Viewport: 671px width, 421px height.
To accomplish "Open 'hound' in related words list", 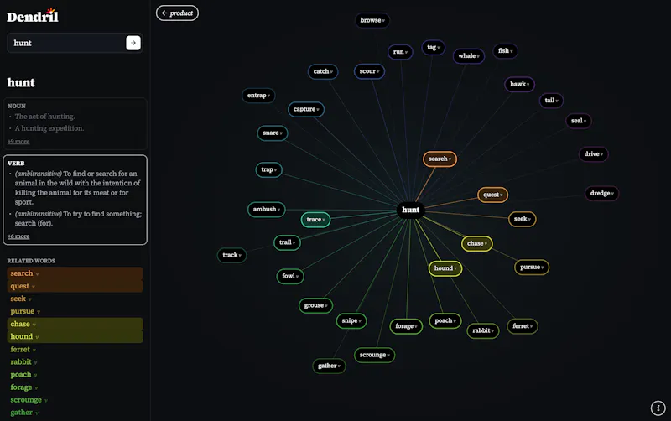I will pos(75,336).
